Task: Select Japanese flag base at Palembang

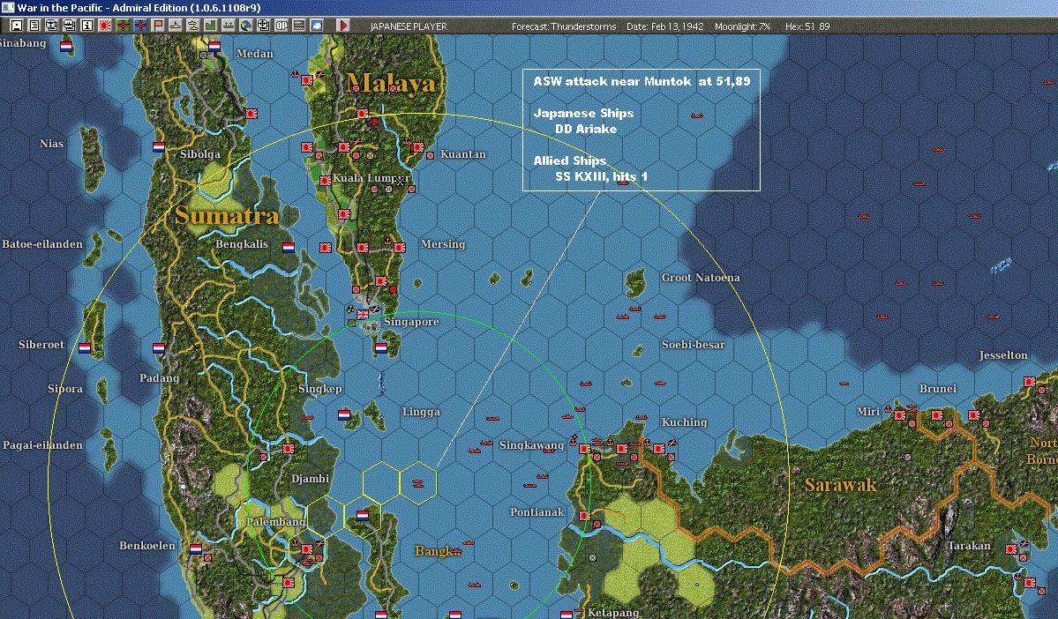Action: [x=307, y=549]
